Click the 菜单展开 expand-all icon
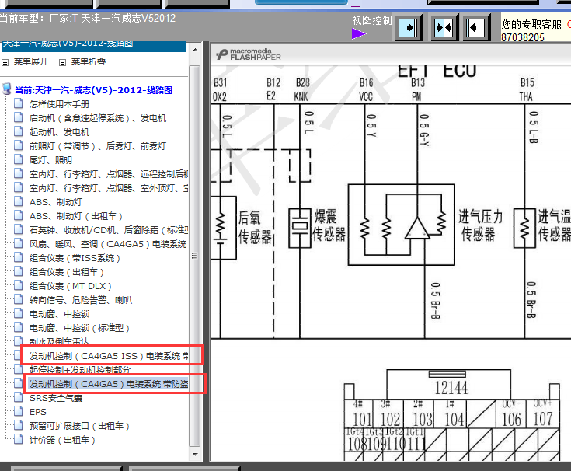 (x=5, y=62)
